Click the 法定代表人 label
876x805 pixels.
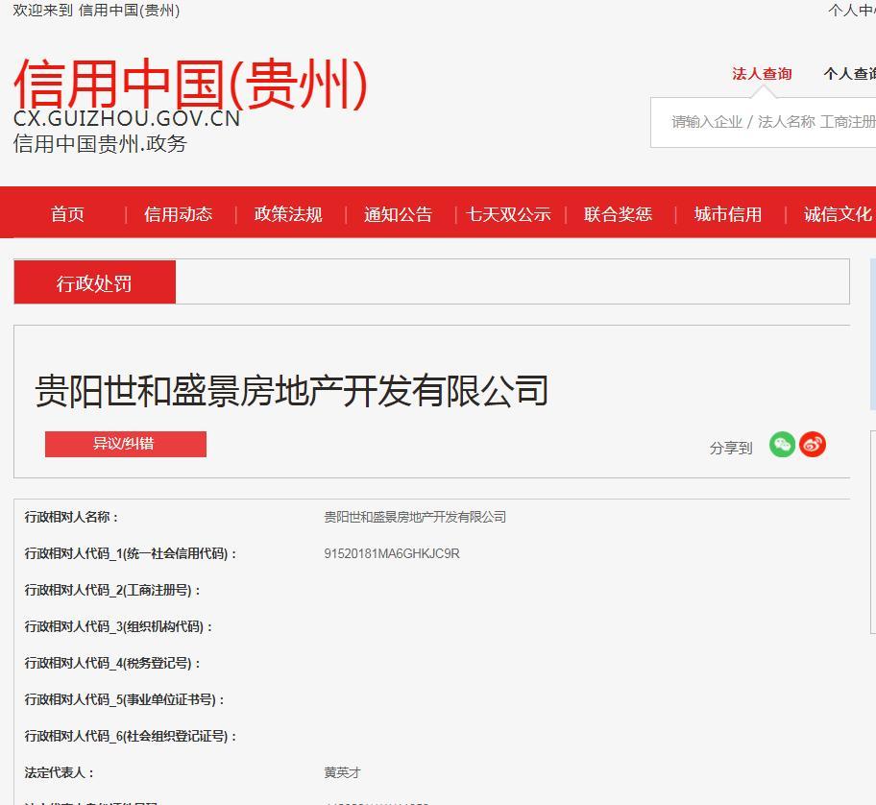click(60, 772)
